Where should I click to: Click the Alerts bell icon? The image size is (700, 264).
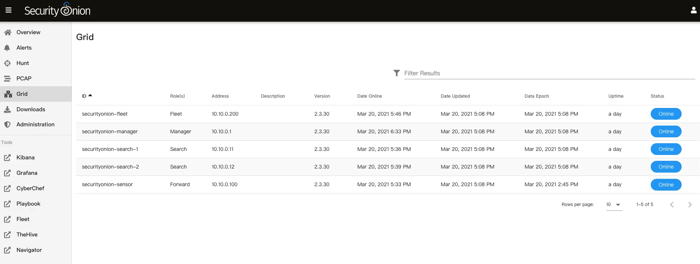(7, 48)
